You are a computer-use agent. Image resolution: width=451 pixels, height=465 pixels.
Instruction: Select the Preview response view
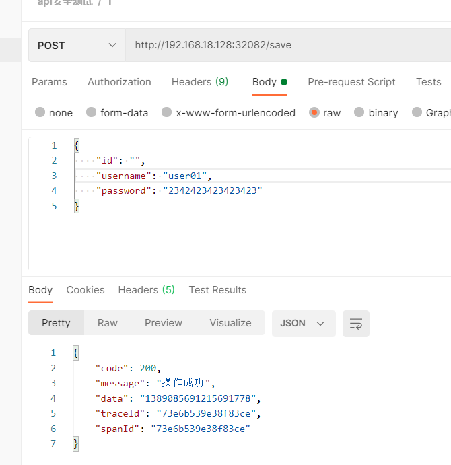pos(164,323)
